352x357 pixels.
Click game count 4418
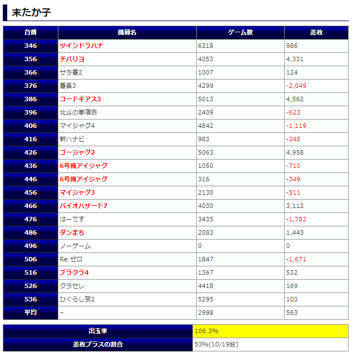(206, 286)
